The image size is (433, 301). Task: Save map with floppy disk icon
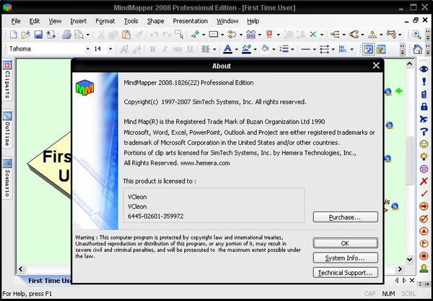tap(38, 35)
